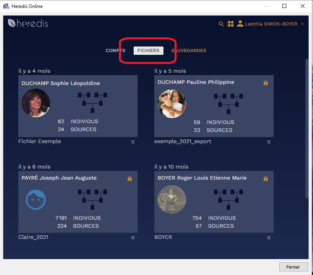This screenshot has height=275, width=313.
Task: Open menu for exemple_2021_export file
Action: pos(269,142)
